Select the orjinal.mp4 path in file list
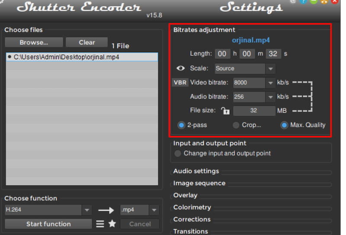Image resolution: width=346 pixels, height=235 pixels. click(82, 57)
